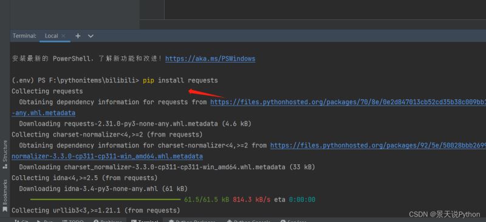Image resolution: width=486 pixels, height=222 pixels.
Task: Open the Structure tool window tab
Action: 5,154
